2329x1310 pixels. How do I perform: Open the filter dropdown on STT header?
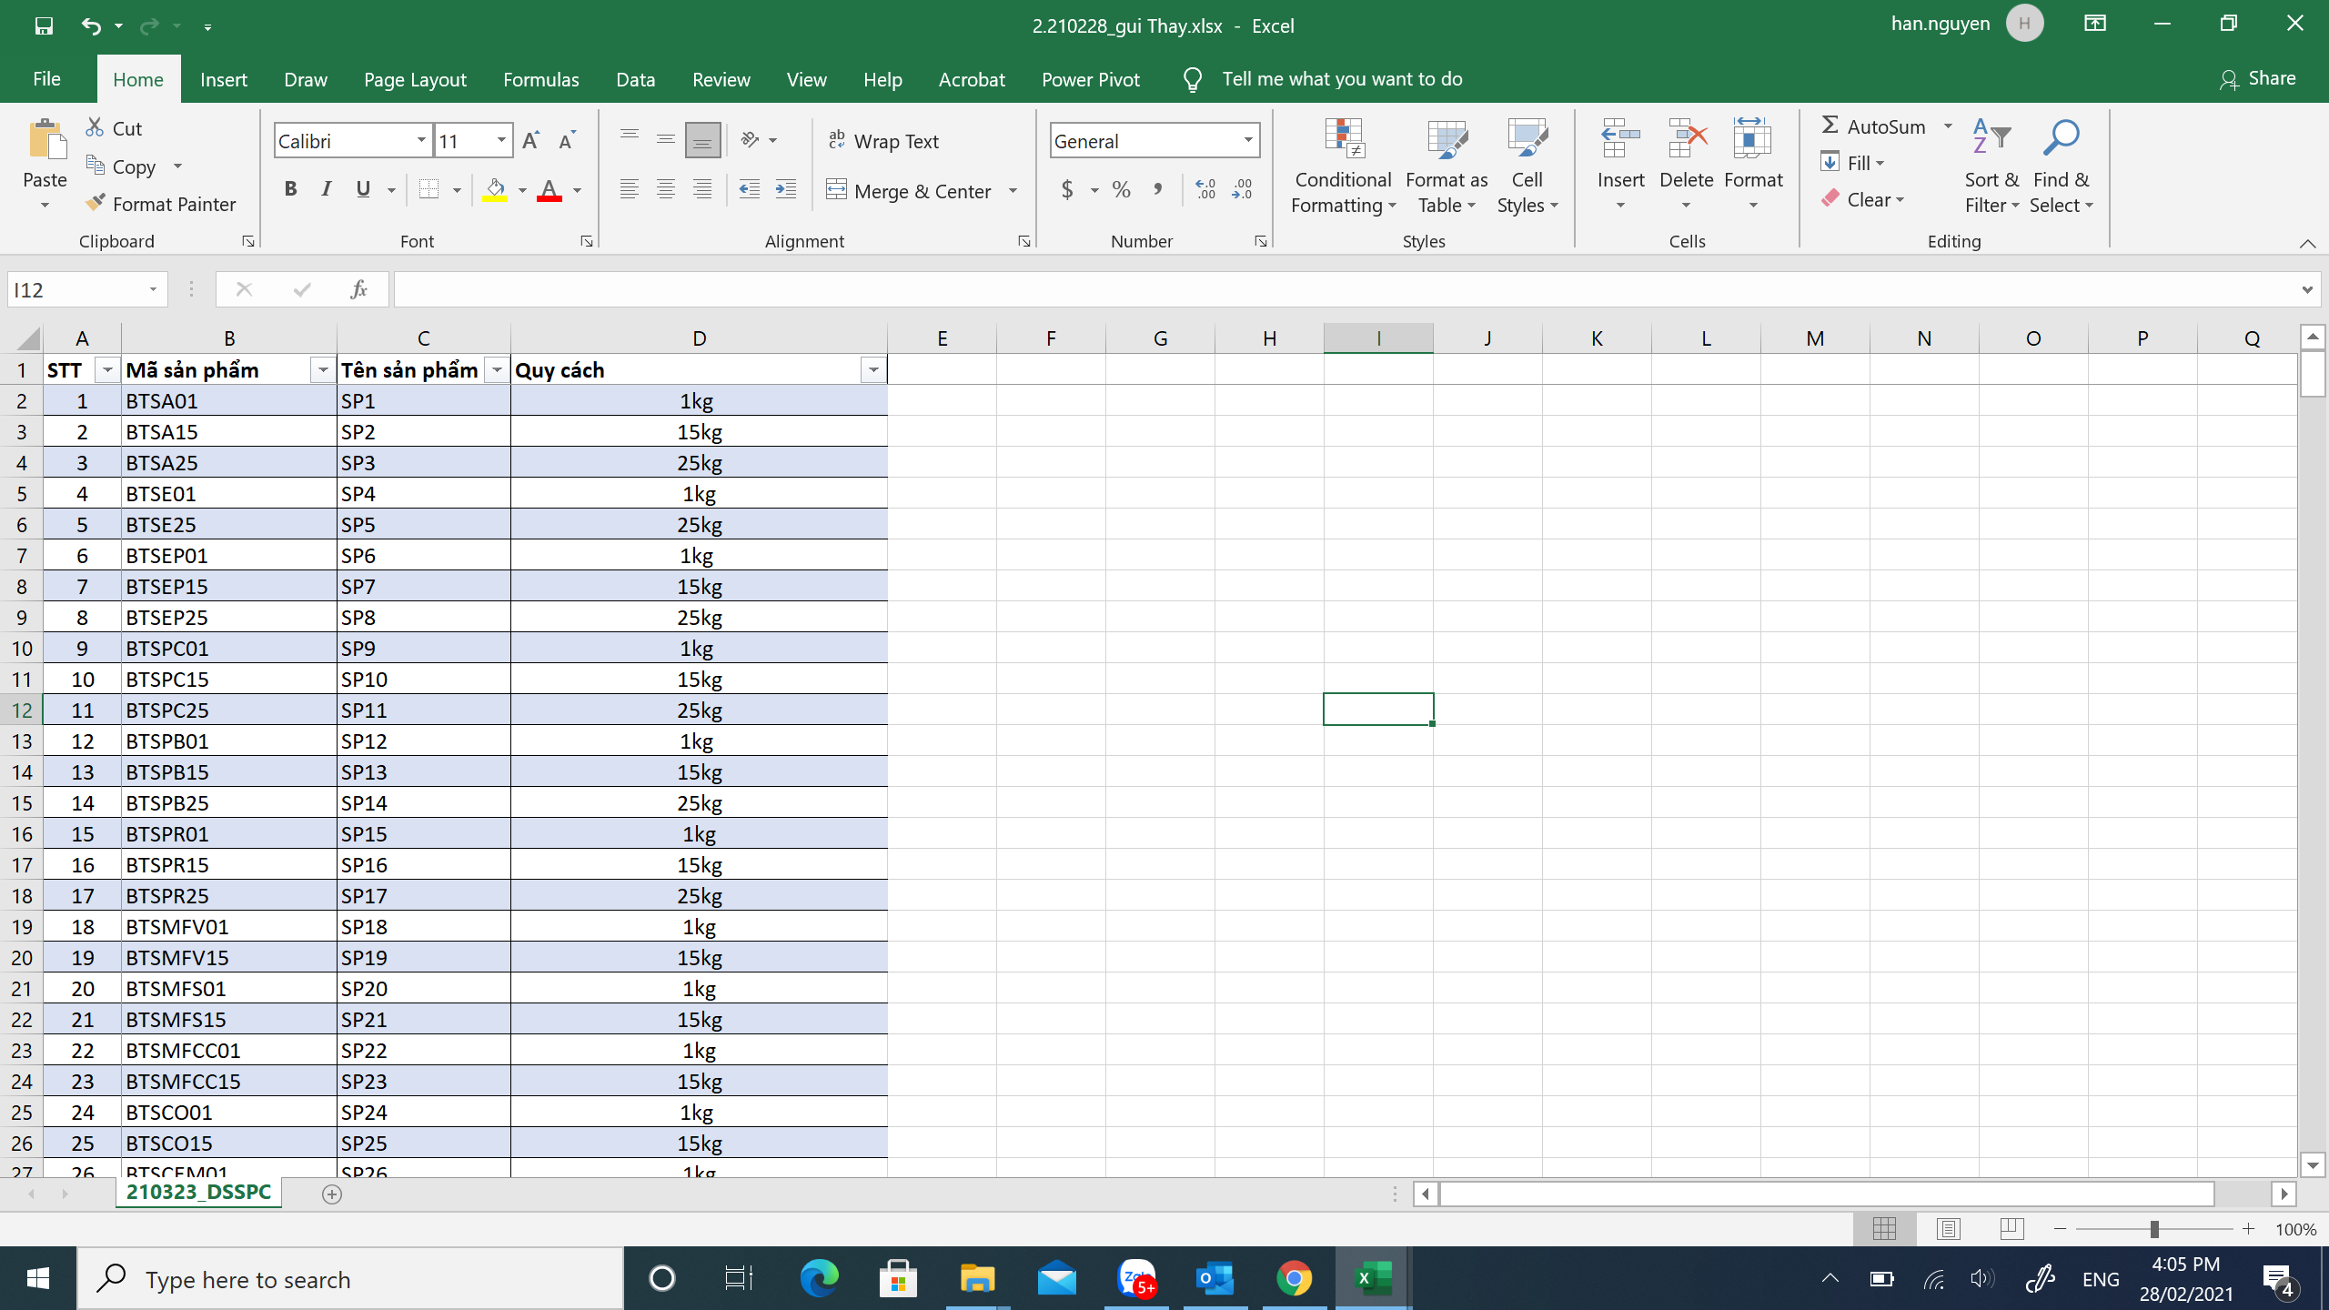(x=107, y=369)
